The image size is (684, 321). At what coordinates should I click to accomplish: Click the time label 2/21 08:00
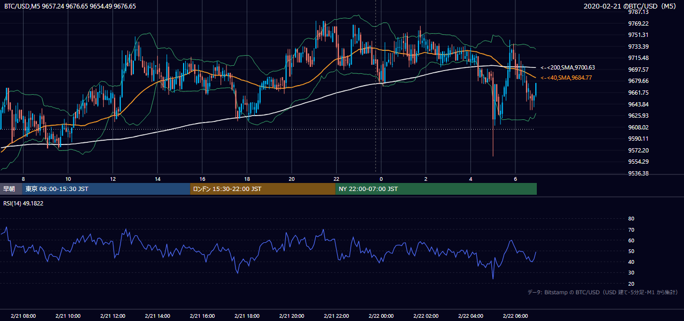(23, 316)
